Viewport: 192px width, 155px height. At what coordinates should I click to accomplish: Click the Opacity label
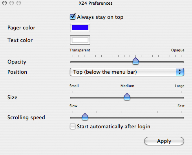click(17, 62)
